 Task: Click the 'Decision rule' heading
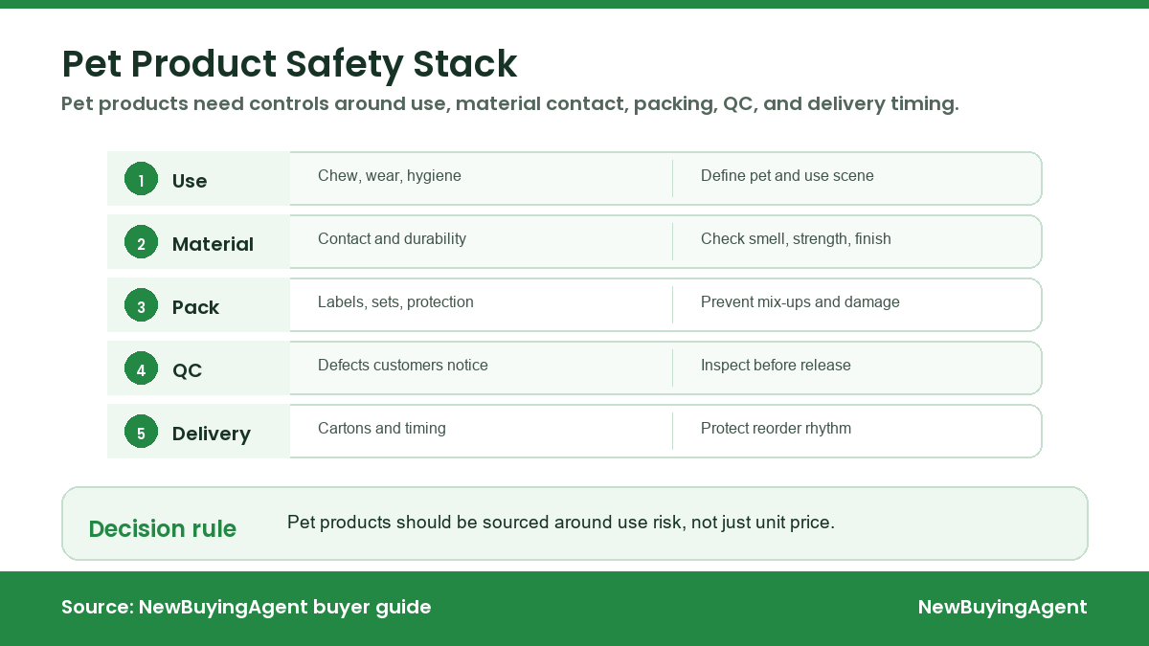pyautogui.click(x=162, y=528)
